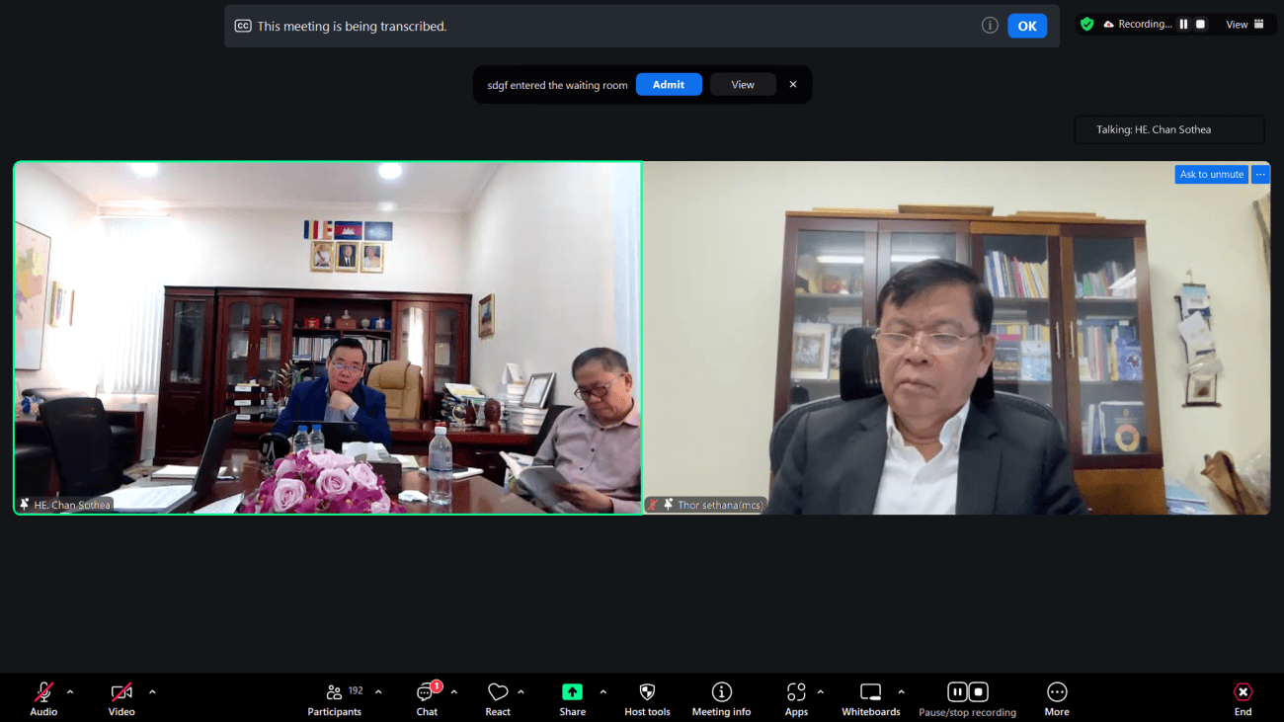Expand audio options arrow
Image resolution: width=1284 pixels, height=722 pixels.
[x=70, y=692]
